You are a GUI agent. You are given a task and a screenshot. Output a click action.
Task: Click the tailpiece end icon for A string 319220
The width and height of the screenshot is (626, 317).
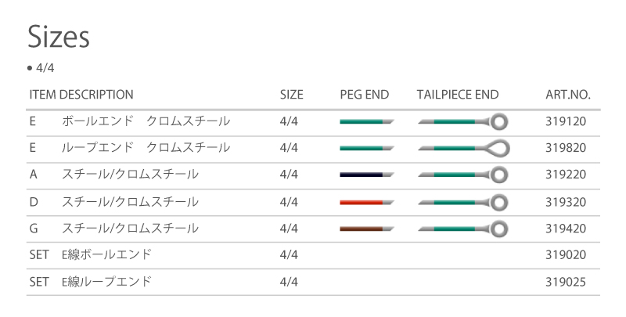click(462, 175)
